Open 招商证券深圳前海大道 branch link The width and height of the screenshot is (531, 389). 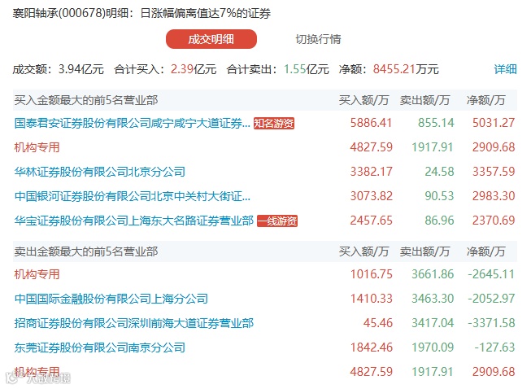[133, 323]
